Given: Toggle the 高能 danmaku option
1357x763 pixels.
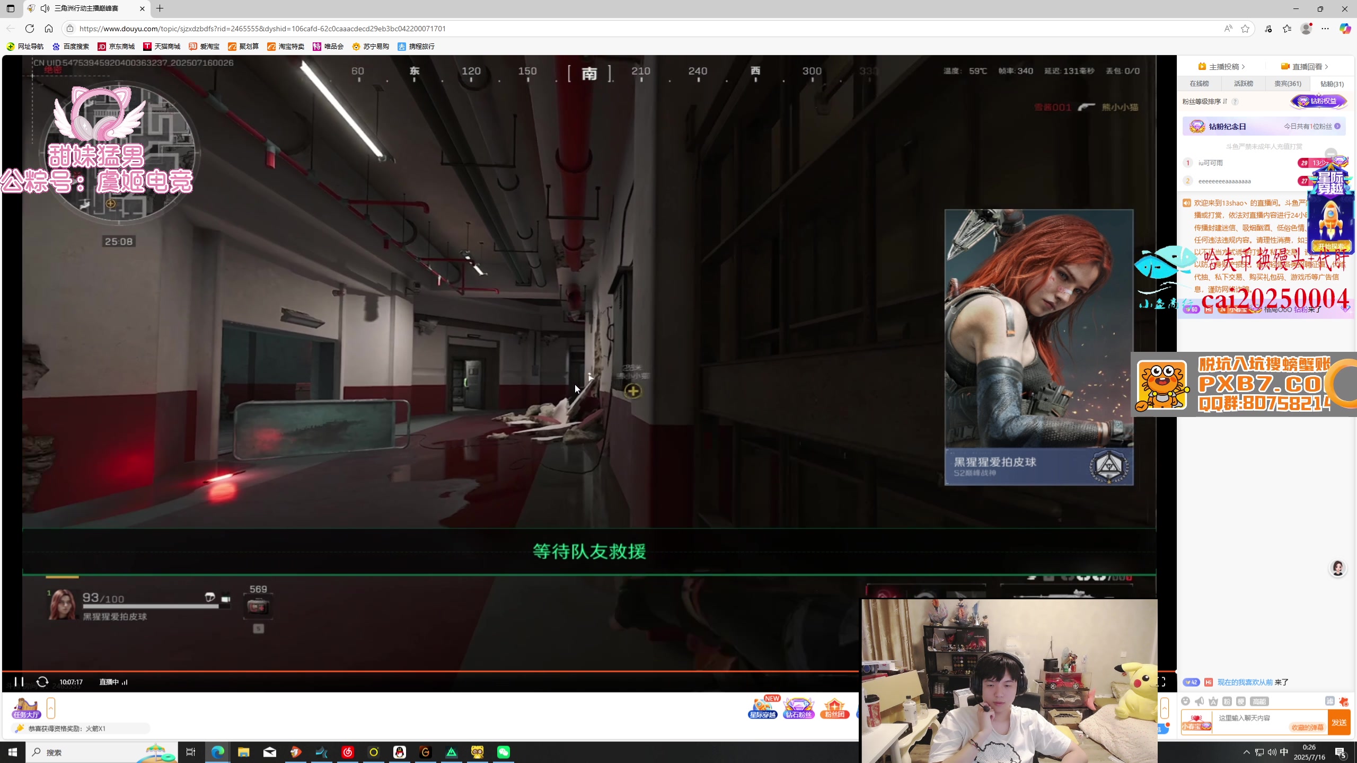Looking at the screenshot, I should (1259, 701).
